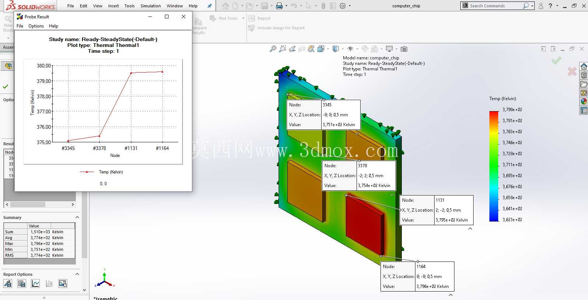588x300 pixels.
Task: Open File Explorer folder tab on right pane
Action: click(584, 84)
